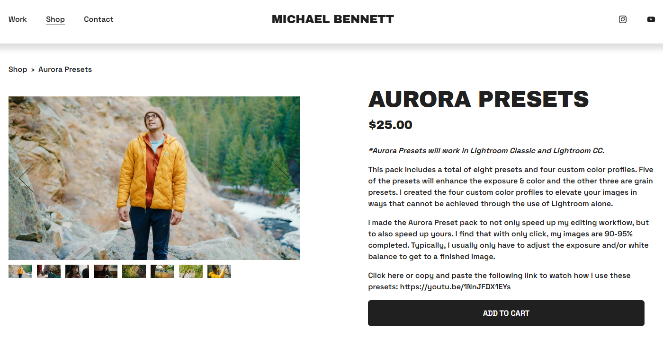Screen dimensions: 663x337
Task: Select the second thumbnail showing a street scene
Action: (49, 271)
